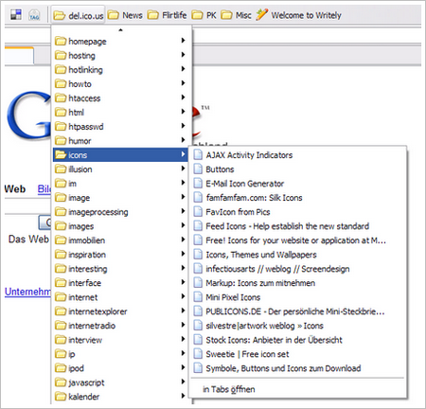Open the homepage tag folder
The image size is (426, 409).
(x=121, y=41)
